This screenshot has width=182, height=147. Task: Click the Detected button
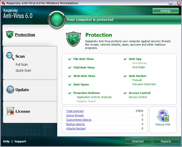138,141
